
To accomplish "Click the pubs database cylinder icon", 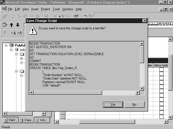I will coord(16,50).
